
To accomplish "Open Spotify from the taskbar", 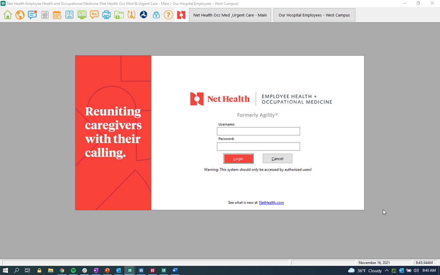I will [73, 271].
